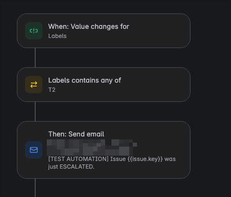Click the connector line between trigger and condition
This screenshot has height=197, width=231.
[x=35, y=58]
